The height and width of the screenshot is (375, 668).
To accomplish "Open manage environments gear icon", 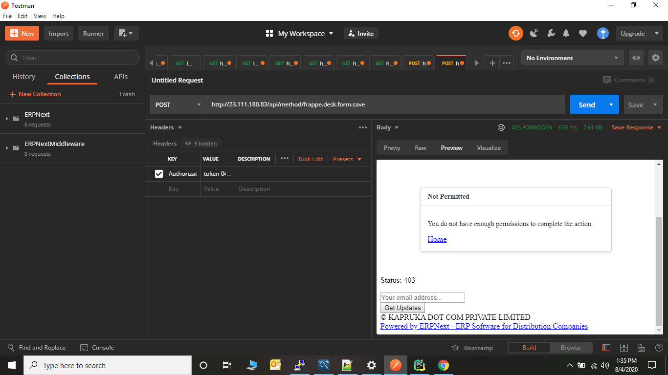I will click(656, 58).
